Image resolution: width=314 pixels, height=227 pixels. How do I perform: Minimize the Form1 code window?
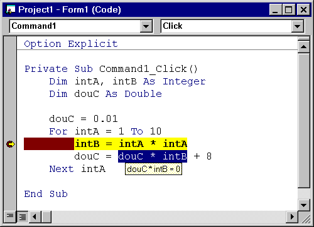tap(275, 9)
